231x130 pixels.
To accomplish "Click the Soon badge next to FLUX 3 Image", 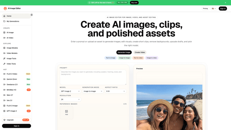I will 28,106.
